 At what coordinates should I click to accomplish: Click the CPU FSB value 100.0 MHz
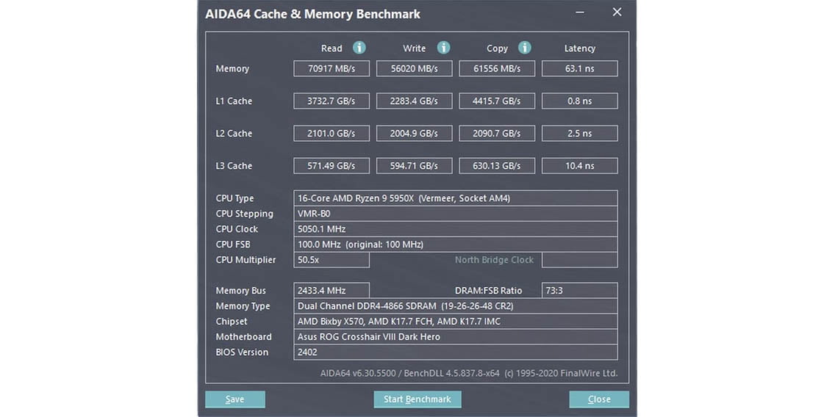click(x=455, y=244)
